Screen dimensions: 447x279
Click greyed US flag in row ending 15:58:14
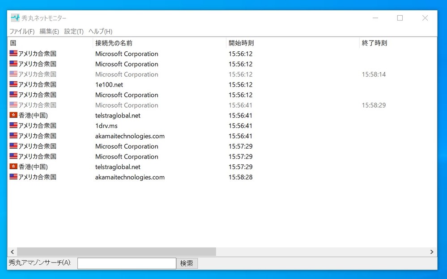13,74
